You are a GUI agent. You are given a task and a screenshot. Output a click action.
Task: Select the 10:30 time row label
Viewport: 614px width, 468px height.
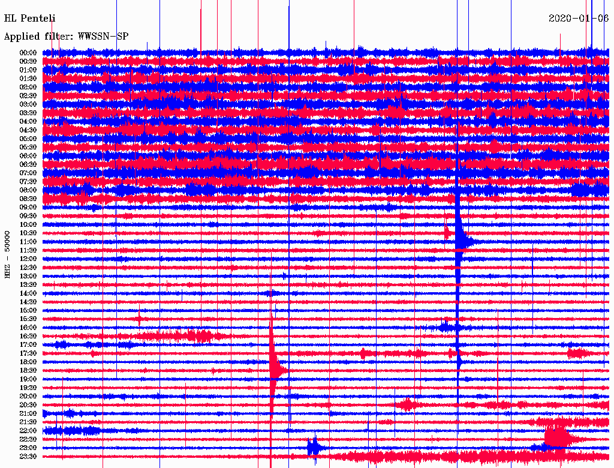pos(28,233)
